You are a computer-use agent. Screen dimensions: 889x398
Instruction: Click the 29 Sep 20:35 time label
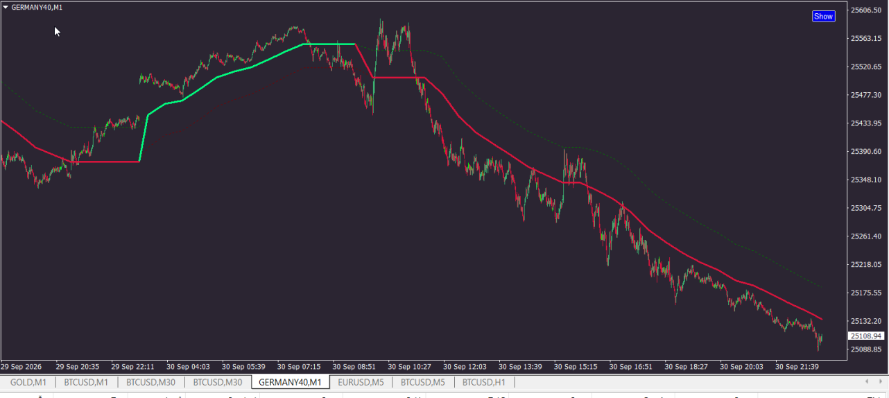click(78, 367)
